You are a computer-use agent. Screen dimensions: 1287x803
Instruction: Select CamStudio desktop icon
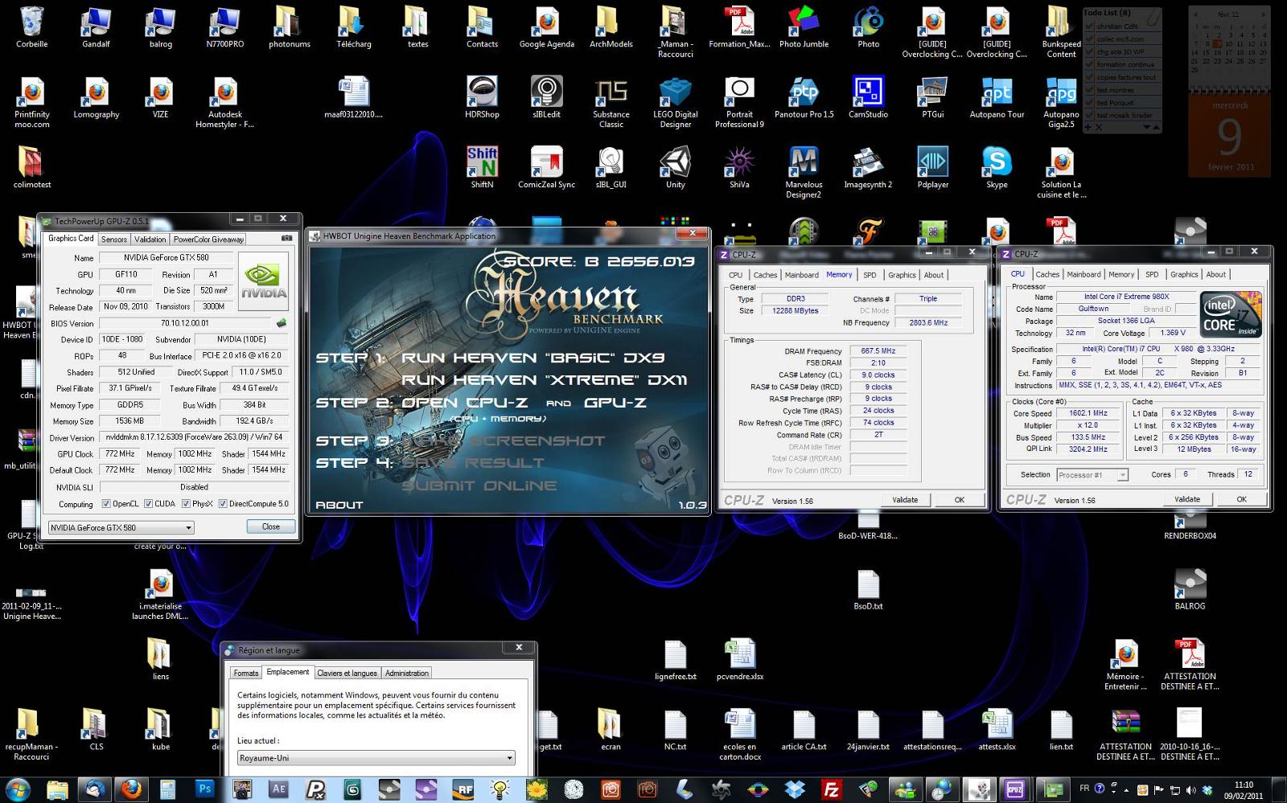click(x=868, y=98)
